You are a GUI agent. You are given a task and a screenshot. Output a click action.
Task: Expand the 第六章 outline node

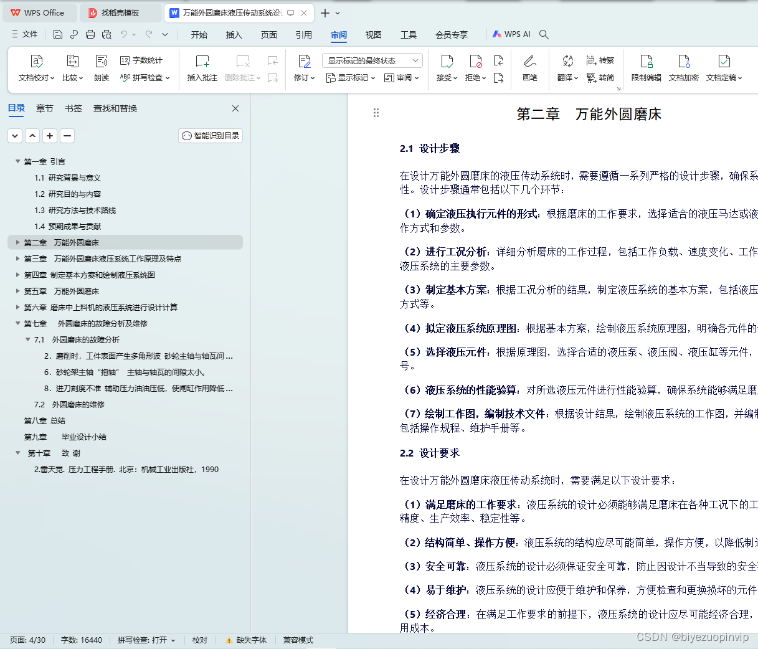(x=17, y=307)
